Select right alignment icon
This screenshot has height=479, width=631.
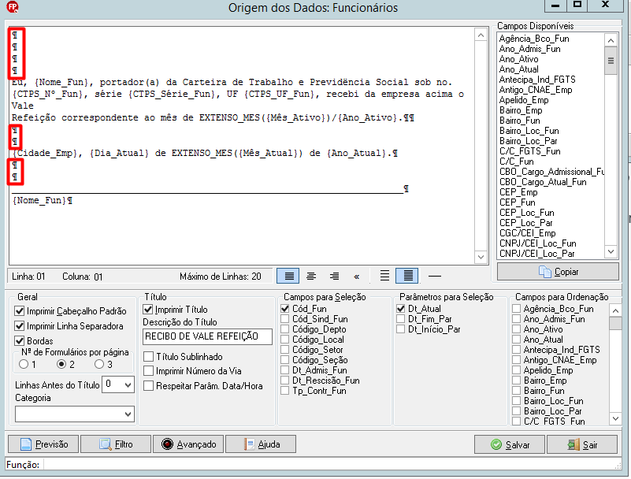pos(334,276)
